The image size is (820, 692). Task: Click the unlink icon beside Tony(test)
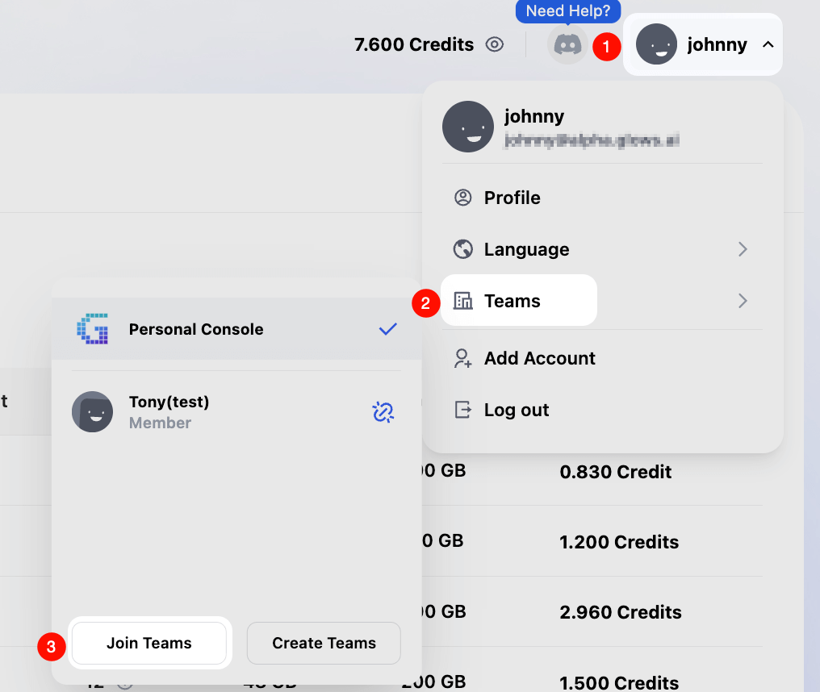pyautogui.click(x=383, y=412)
